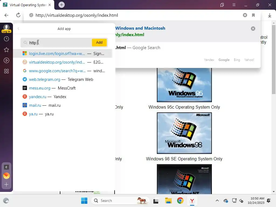
Task: Select mess.eu.org MessCraft suggestion
Action: 63,88
